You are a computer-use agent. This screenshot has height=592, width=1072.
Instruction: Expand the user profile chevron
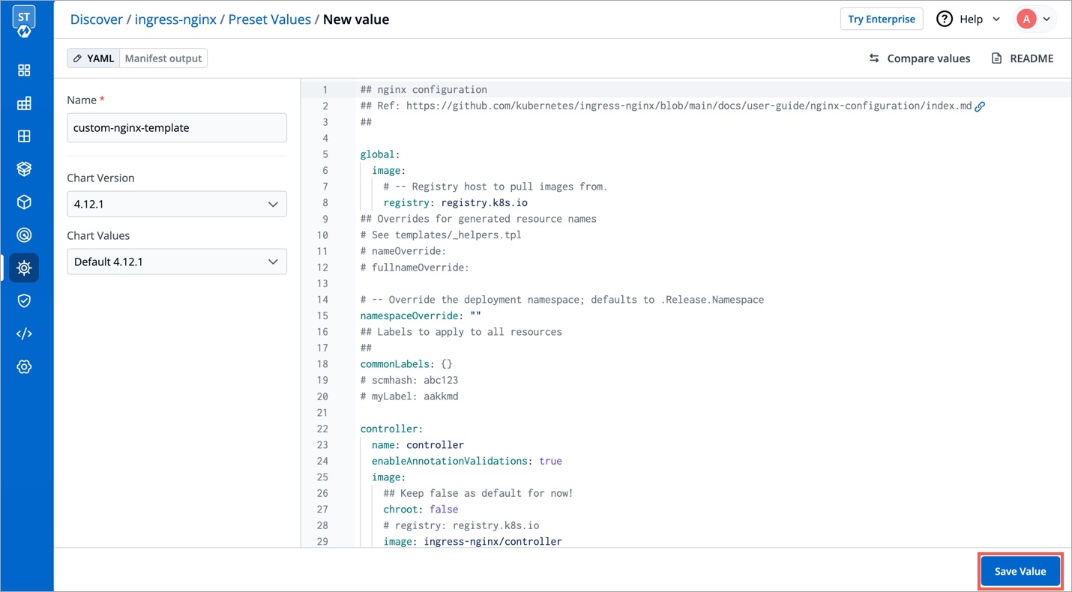pos(1047,19)
